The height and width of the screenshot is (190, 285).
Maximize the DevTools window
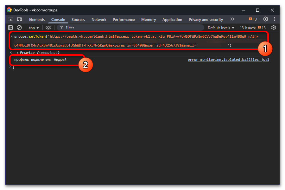pos(258,10)
